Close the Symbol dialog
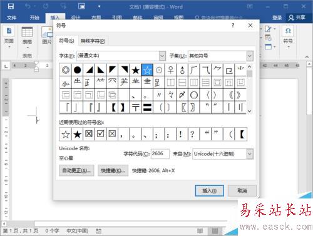 pos(250,26)
